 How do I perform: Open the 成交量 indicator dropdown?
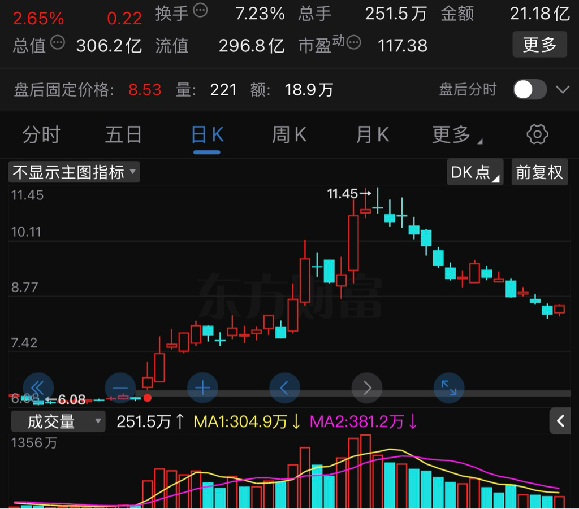(58, 421)
